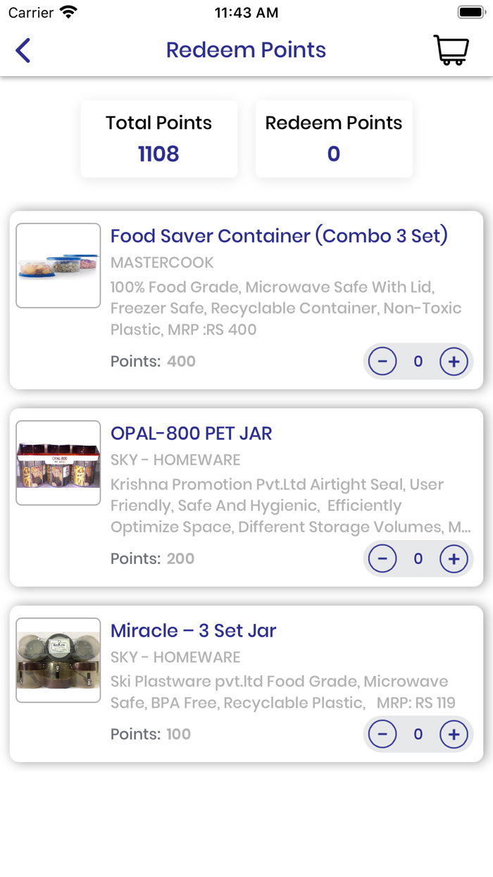
Task: Tap the Total Points card
Action: tap(159, 139)
